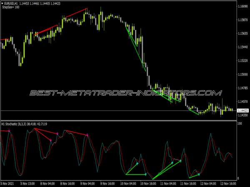
Task: Select the horizontal bid price line
Action: point(119,111)
